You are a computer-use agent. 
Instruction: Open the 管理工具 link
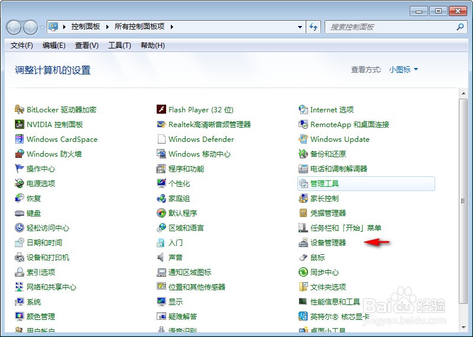point(325,183)
